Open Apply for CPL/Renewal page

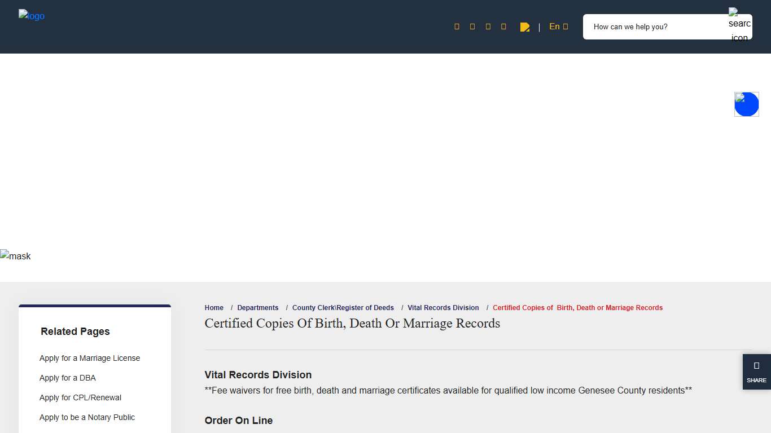(x=80, y=397)
